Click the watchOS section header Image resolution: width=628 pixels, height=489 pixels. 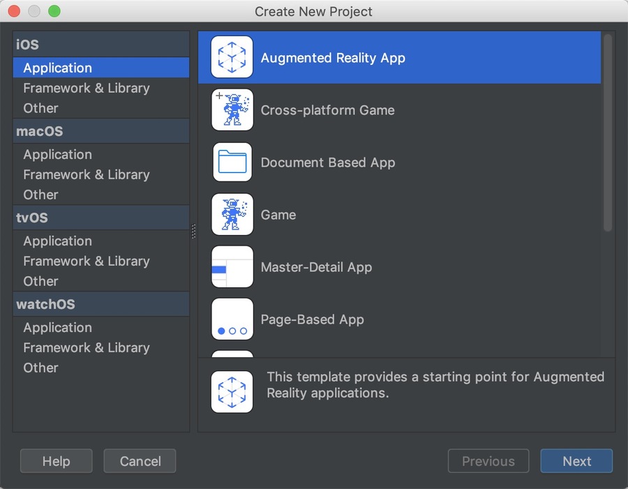point(101,304)
